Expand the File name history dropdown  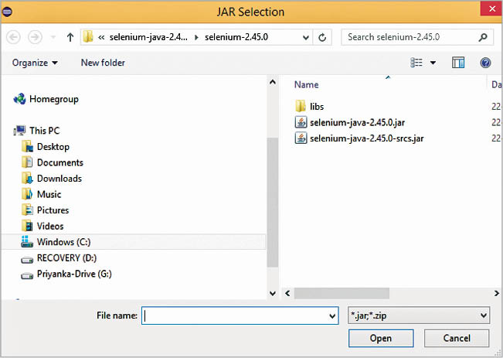pyautogui.click(x=332, y=315)
